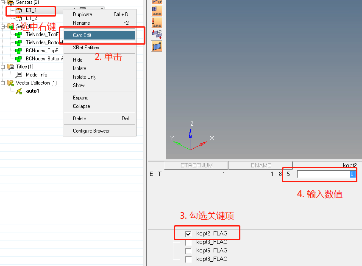
Task: Choose Isolate in the context menu
Action: tap(100, 68)
